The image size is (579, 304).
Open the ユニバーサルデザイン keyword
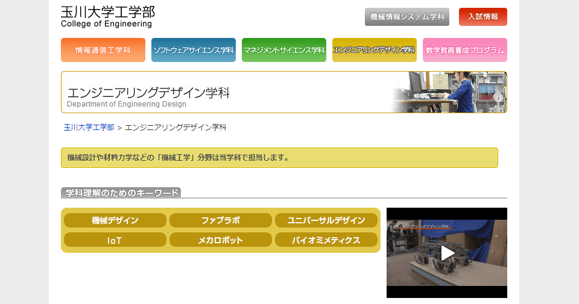coord(326,220)
